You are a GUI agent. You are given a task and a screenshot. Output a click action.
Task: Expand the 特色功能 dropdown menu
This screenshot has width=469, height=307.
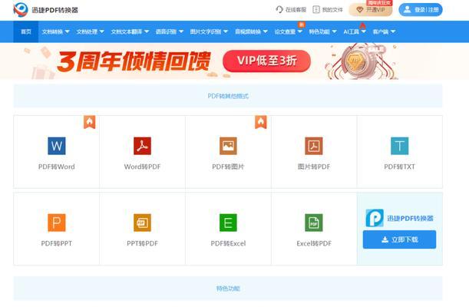click(322, 31)
